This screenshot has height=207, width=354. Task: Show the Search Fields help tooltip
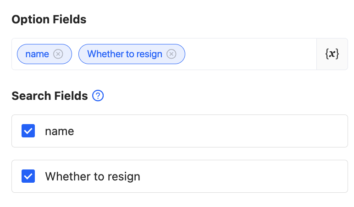coord(98,96)
